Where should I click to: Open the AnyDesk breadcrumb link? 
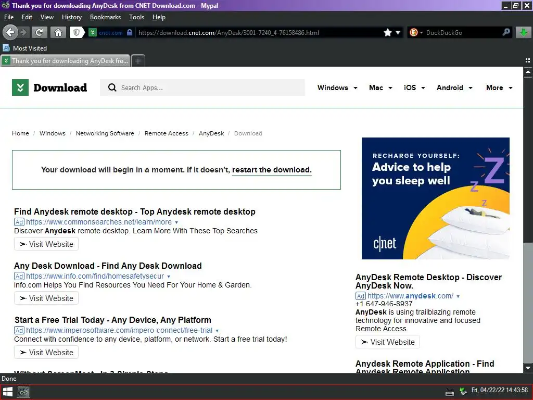[x=211, y=133]
